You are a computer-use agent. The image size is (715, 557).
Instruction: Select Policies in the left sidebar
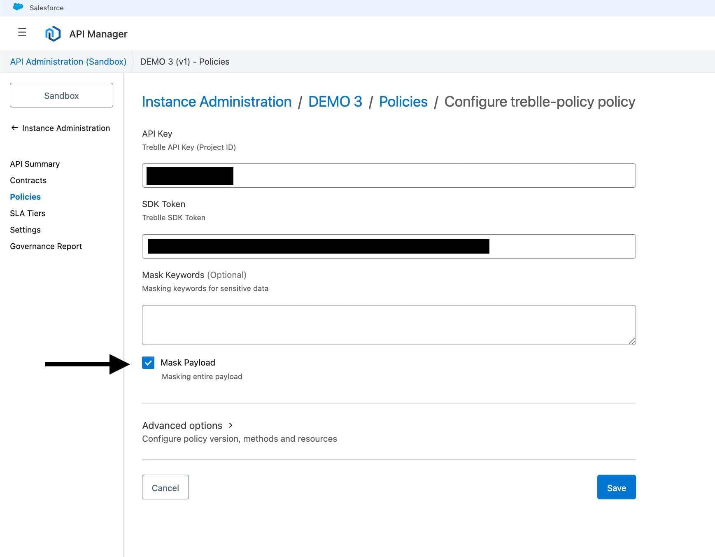25,197
